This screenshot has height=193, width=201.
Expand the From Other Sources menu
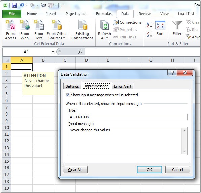tap(57, 30)
